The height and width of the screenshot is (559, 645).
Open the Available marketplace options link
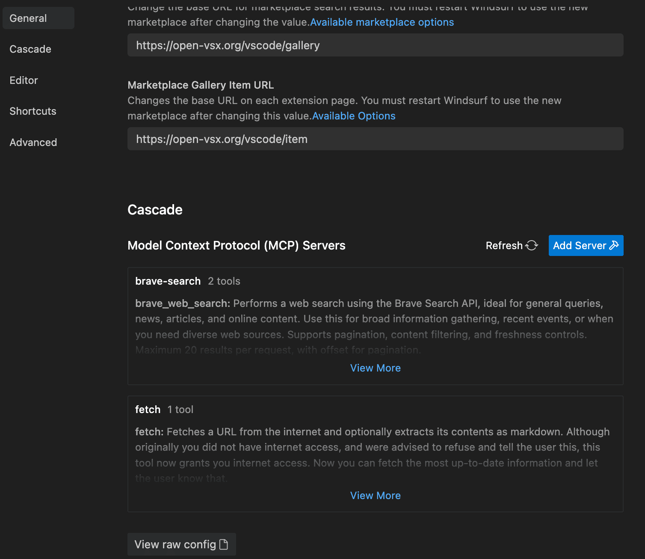[382, 22]
